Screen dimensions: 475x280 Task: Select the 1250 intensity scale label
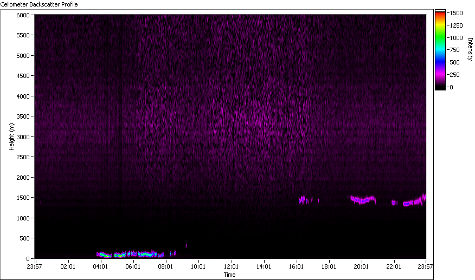coord(456,25)
